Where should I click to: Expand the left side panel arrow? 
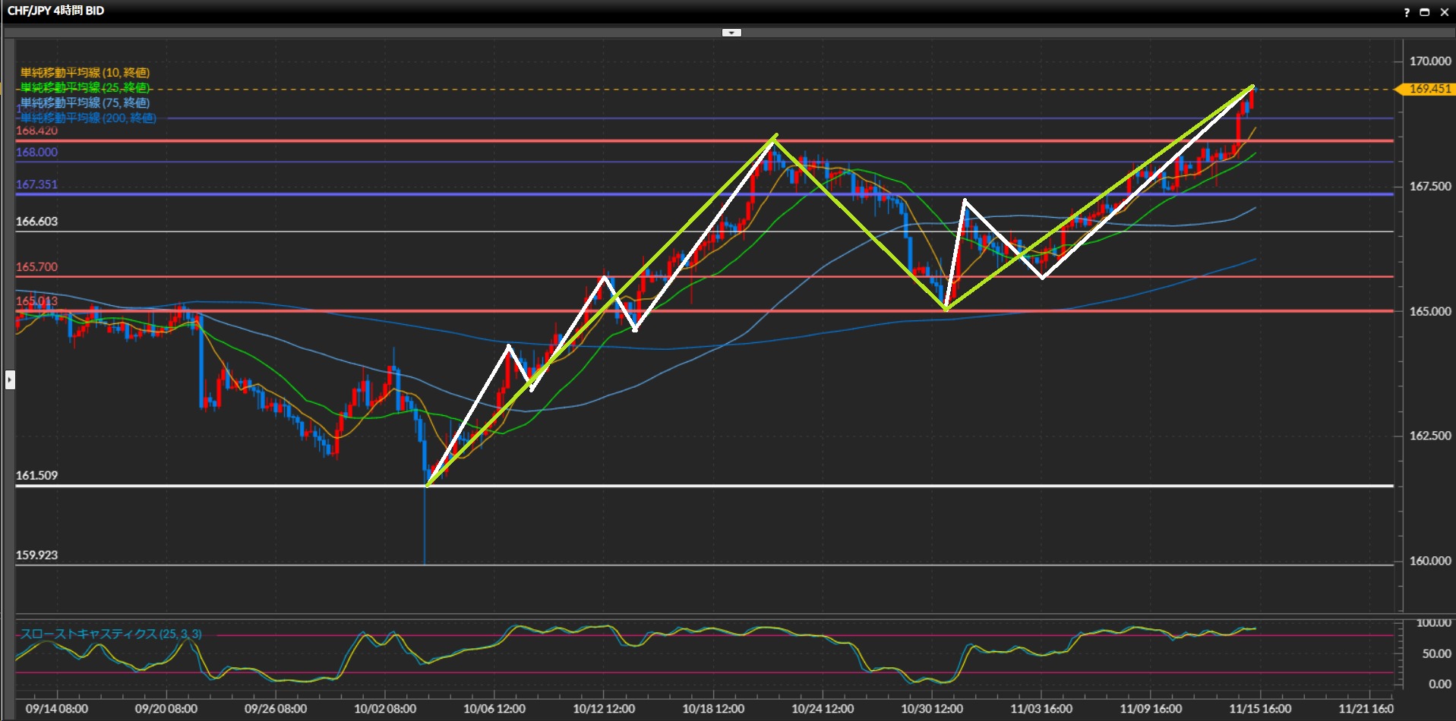tap(10, 379)
